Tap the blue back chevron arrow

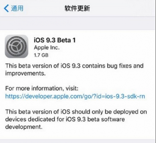click(x=6, y=8)
